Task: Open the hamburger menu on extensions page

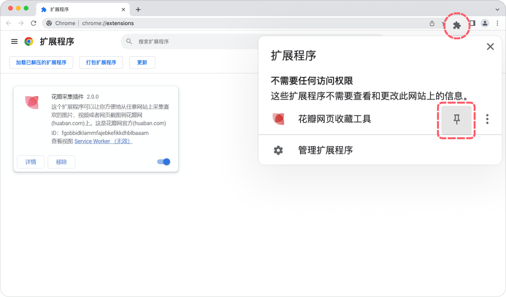Action: click(14, 42)
